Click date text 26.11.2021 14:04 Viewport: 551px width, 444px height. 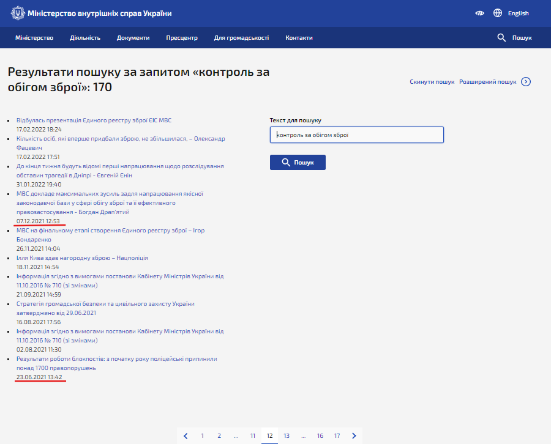point(39,248)
